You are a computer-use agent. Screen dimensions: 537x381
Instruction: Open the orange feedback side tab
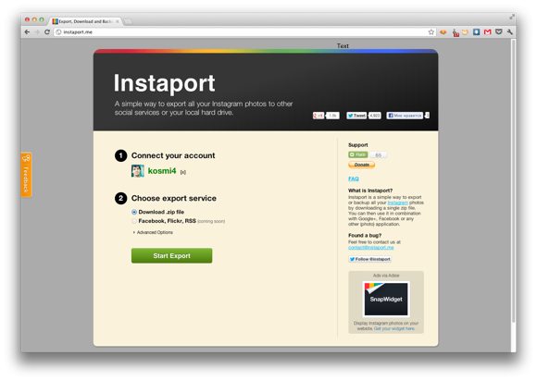pyautogui.click(x=26, y=175)
